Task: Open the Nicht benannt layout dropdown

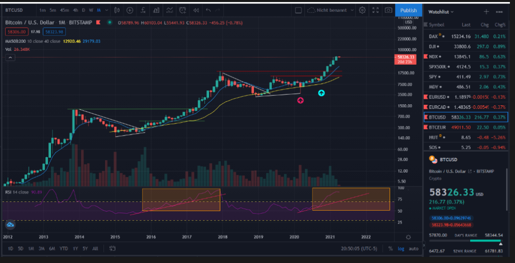Action: pyautogui.click(x=331, y=10)
